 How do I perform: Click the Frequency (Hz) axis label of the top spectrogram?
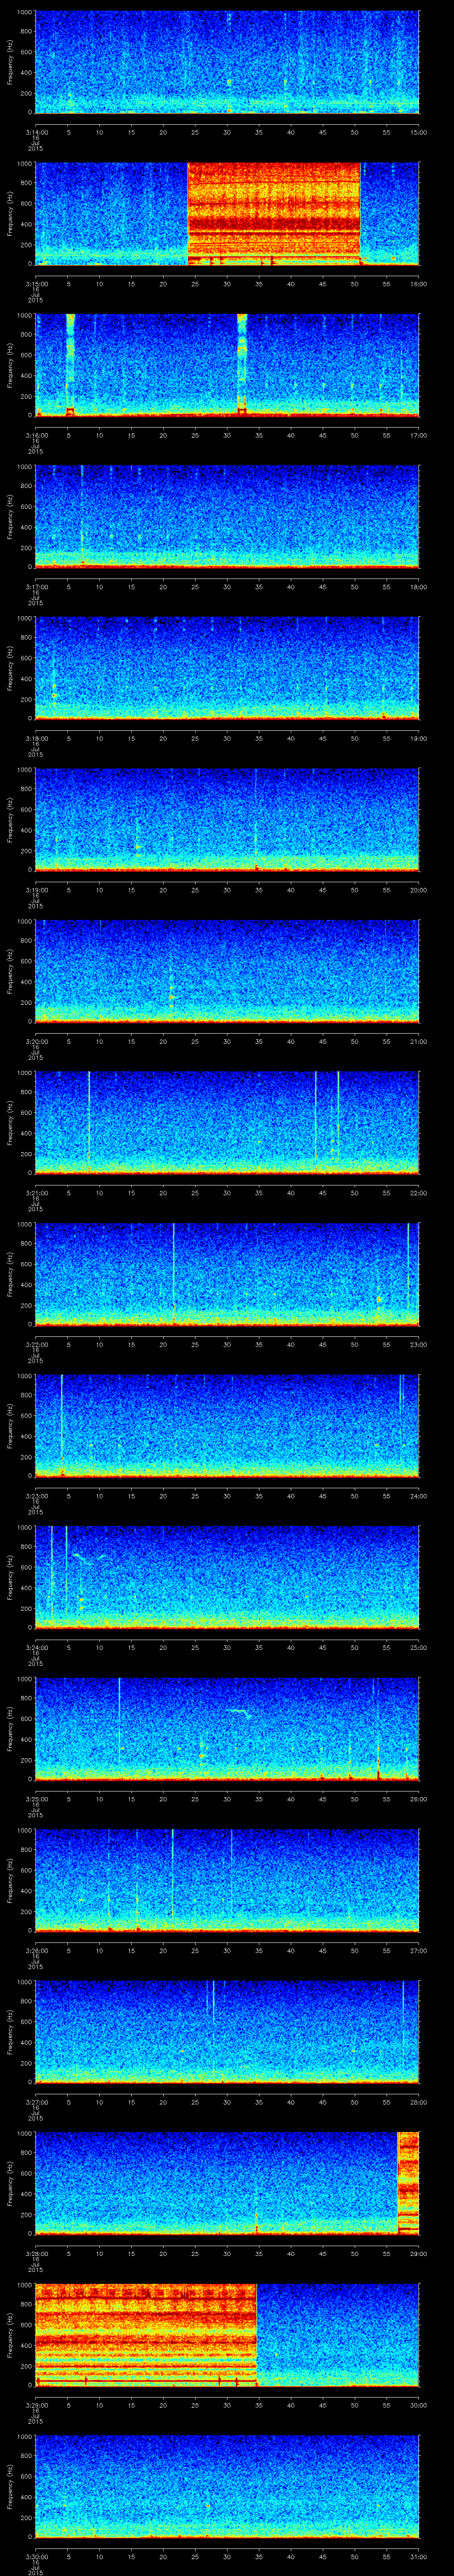point(10,62)
